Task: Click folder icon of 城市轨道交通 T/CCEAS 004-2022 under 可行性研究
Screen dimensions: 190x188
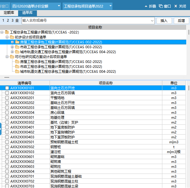Action: (17, 72)
